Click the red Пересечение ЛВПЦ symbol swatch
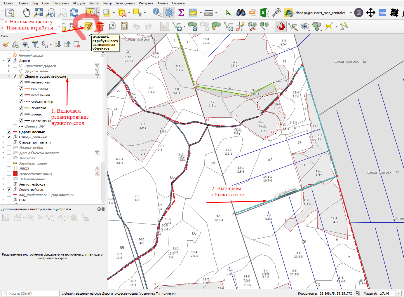 [x=15, y=174]
